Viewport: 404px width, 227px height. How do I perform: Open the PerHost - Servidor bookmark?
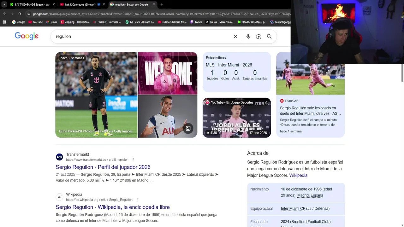click(x=107, y=22)
